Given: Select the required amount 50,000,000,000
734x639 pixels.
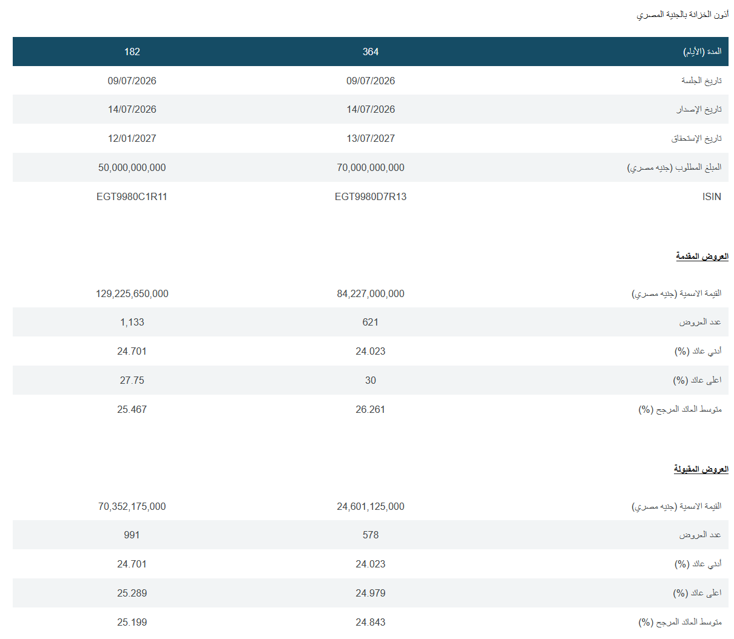Looking at the screenshot, I should pyautogui.click(x=132, y=167).
